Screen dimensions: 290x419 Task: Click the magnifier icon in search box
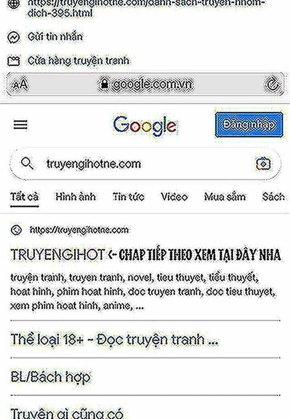27,163
